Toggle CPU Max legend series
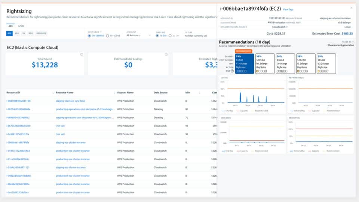 [x=227, y=111]
